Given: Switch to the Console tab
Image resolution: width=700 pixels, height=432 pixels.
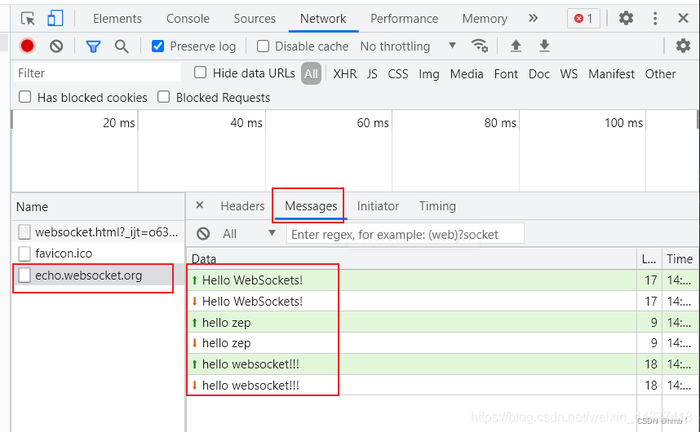Looking at the screenshot, I should (188, 19).
